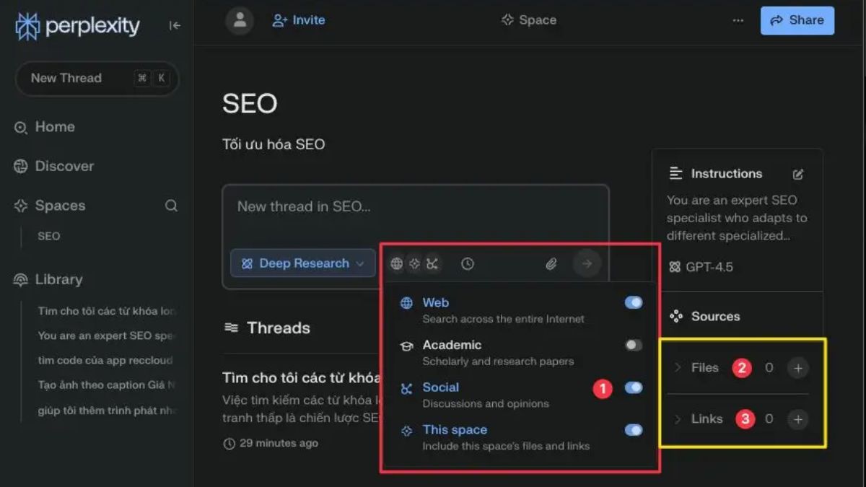Click the space source icon in toolbar
This screenshot has width=866, height=487.
point(414,264)
